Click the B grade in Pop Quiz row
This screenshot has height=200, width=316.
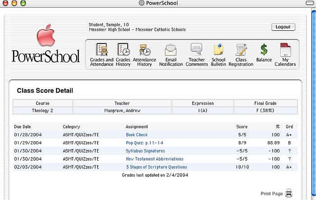289,143
